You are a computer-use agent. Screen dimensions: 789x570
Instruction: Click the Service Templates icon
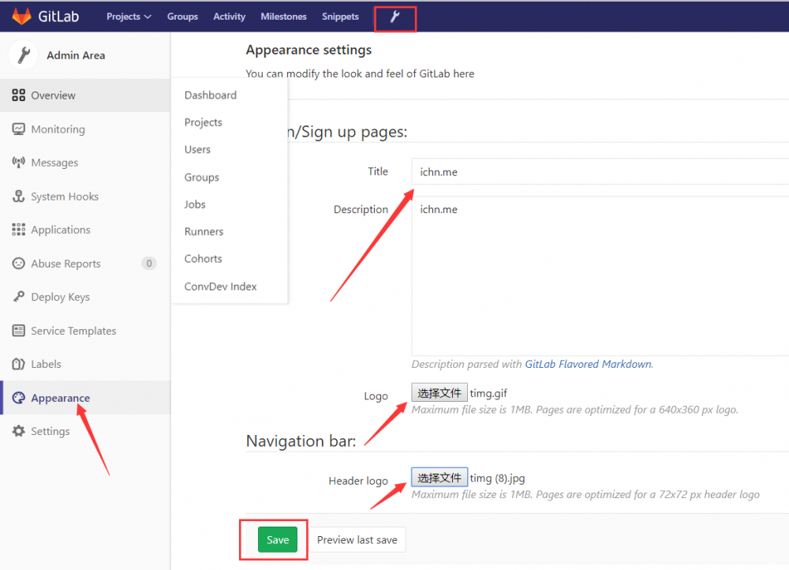click(19, 330)
